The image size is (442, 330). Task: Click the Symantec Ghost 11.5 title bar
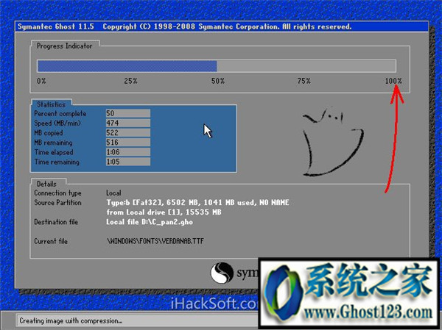222,26
